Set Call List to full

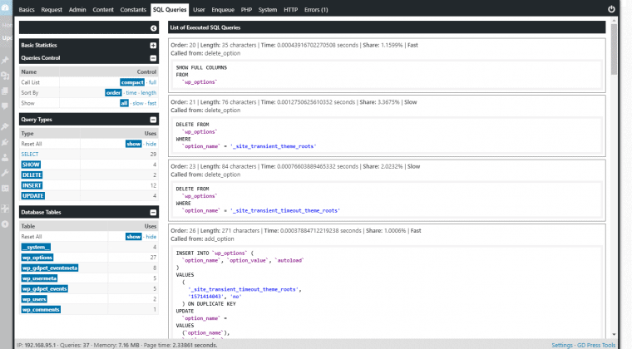coord(152,82)
